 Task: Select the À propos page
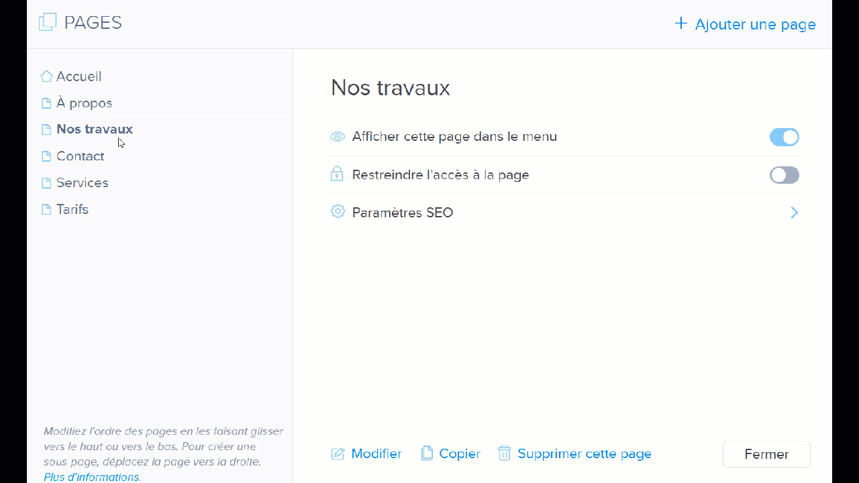84,103
